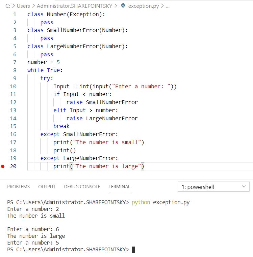253x257 pixels.
Task: Click line number 20 in gutter
Action: coord(13,166)
